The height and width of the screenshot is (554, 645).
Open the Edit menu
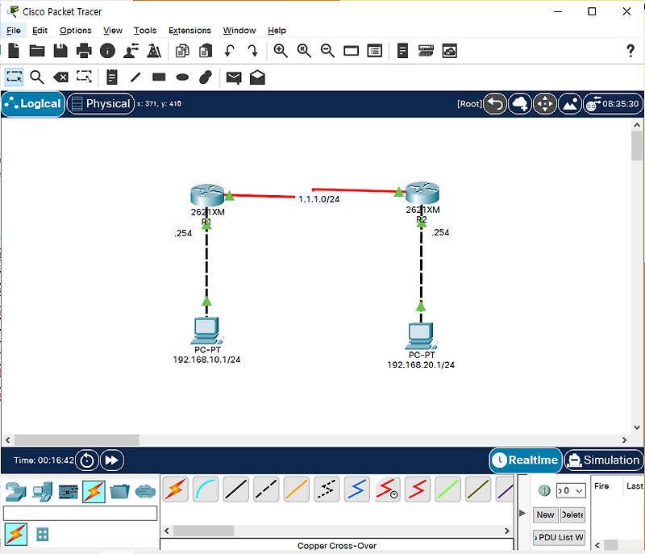40,31
